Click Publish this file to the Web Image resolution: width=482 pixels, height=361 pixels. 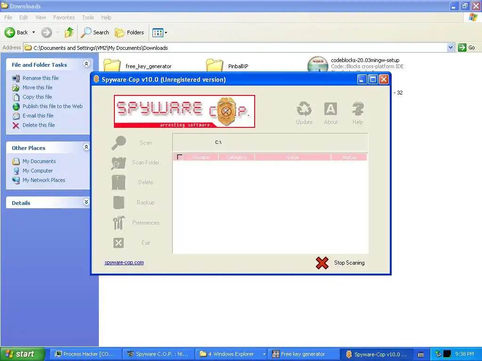[x=53, y=106]
